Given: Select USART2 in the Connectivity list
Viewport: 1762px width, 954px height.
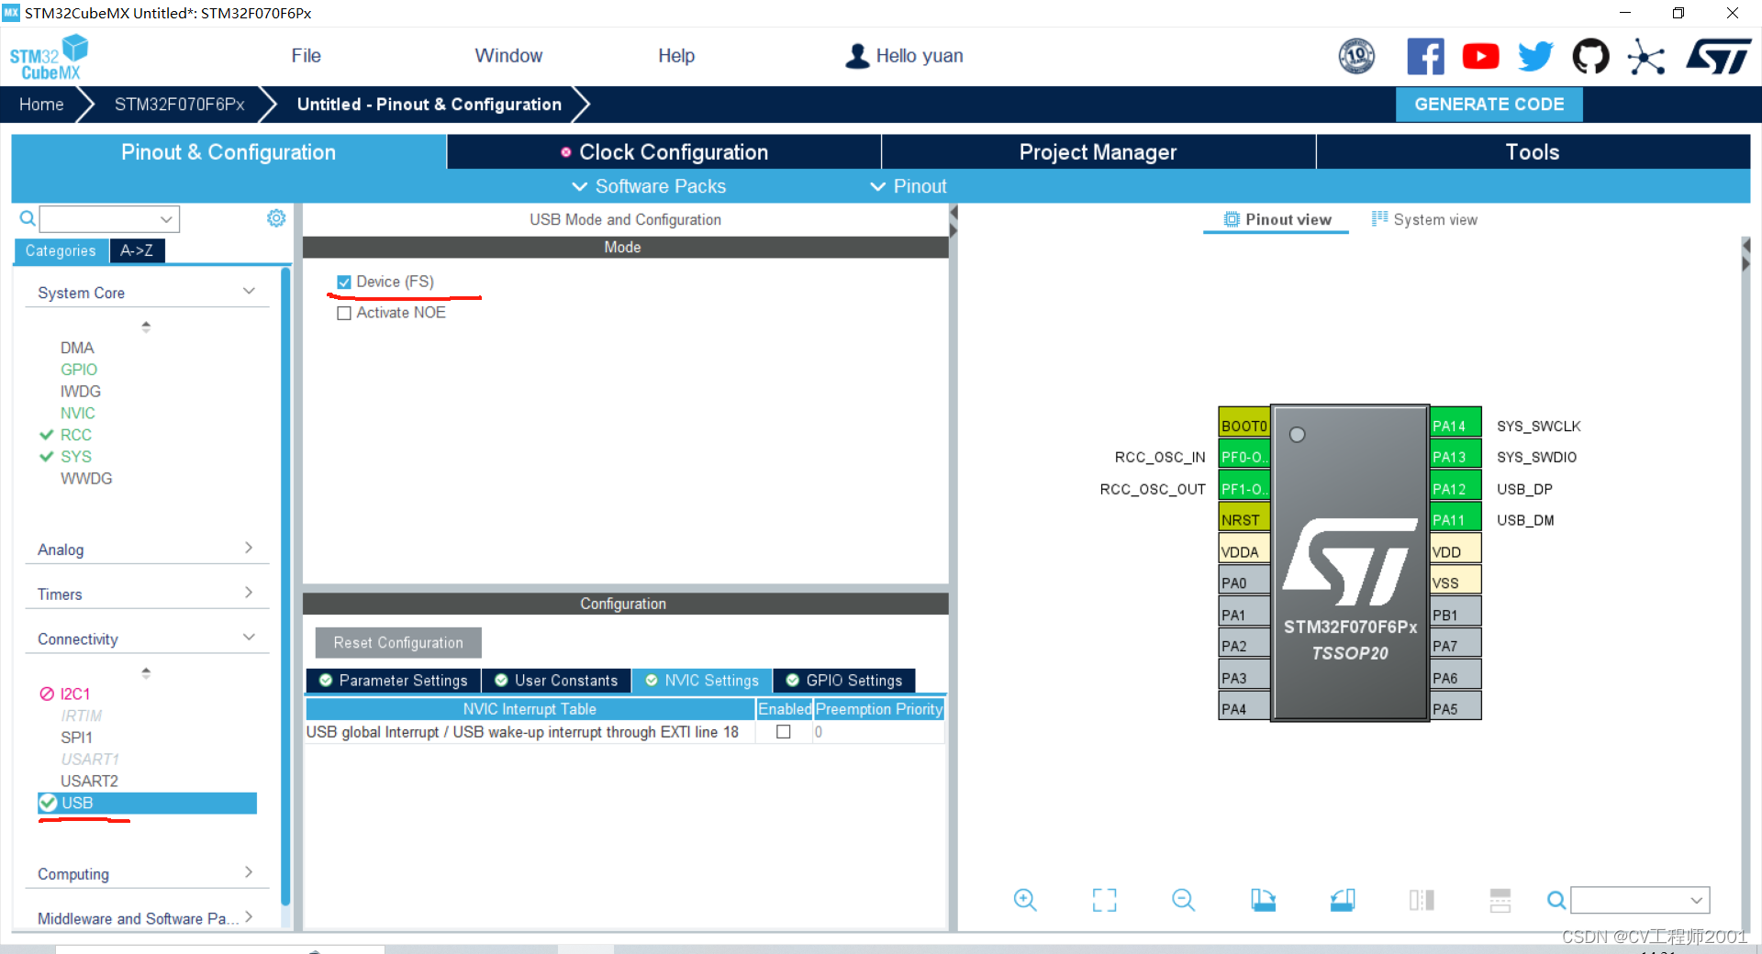Looking at the screenshot, I should click(89, 782).
